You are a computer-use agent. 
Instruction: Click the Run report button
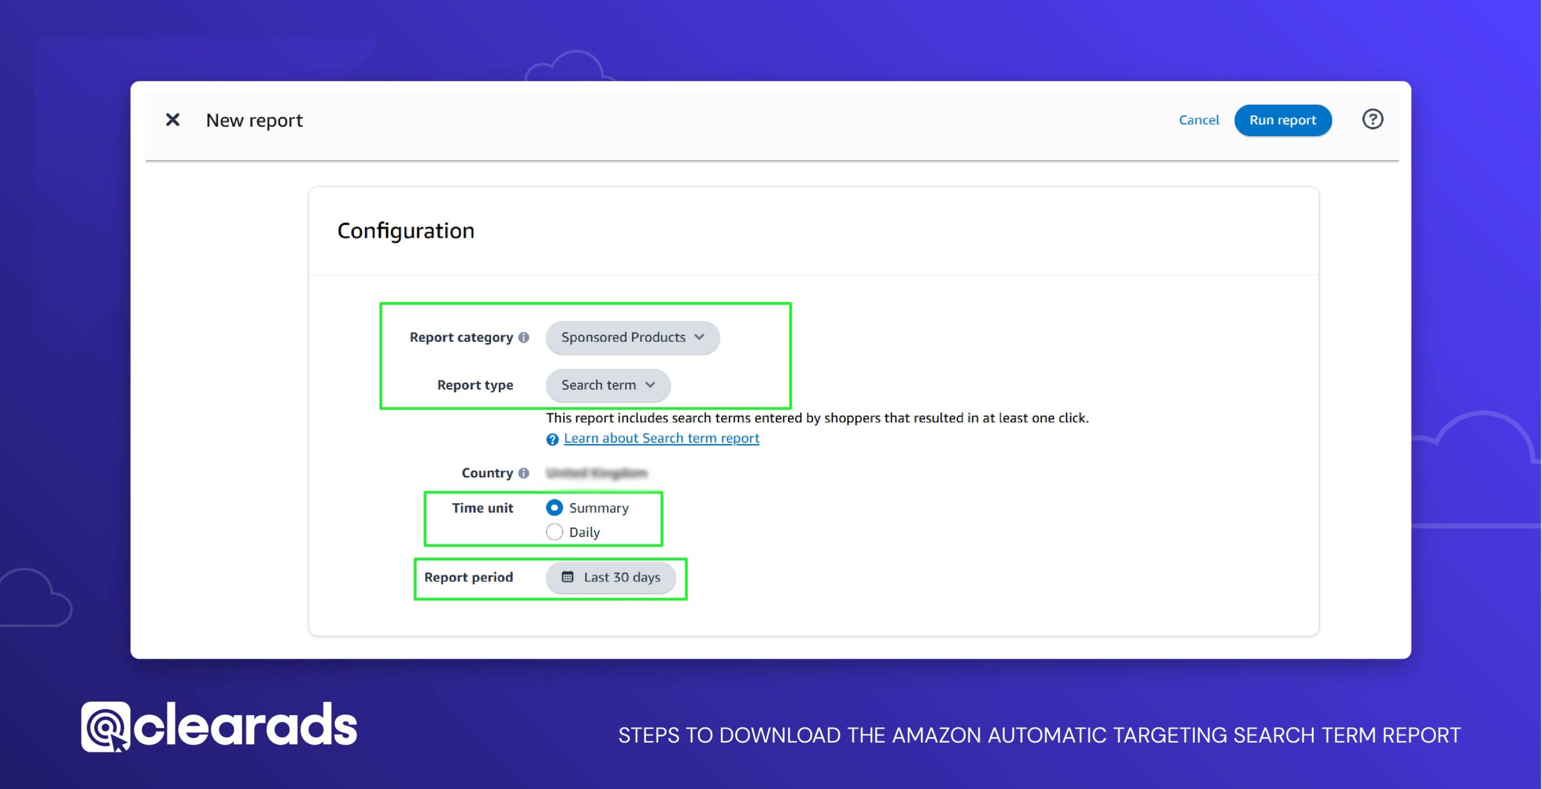click(x=1283, y=120)
